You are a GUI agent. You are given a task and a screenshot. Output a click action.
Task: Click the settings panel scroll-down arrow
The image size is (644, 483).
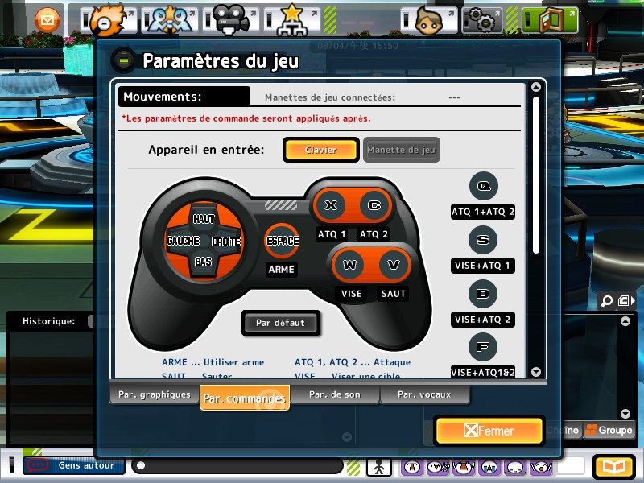point(536,372)
